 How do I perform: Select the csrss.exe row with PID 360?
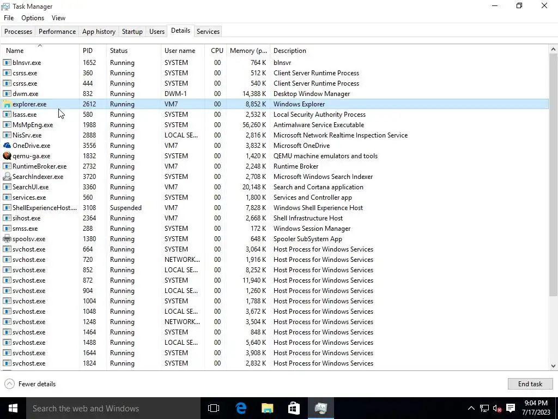coord(275,73)
